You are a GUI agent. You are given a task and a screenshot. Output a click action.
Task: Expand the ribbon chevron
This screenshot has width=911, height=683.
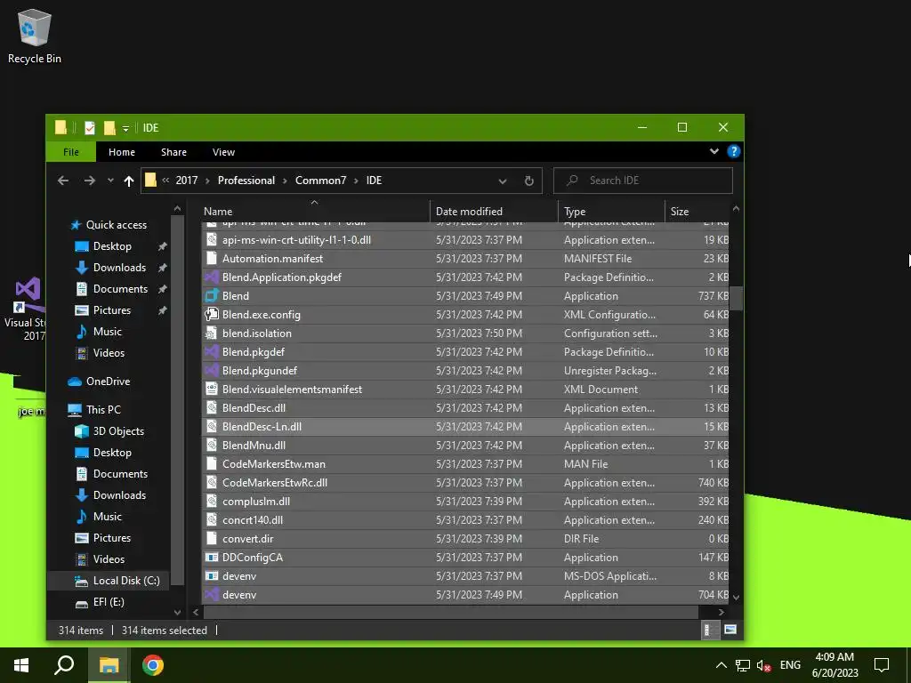point(714,151)
